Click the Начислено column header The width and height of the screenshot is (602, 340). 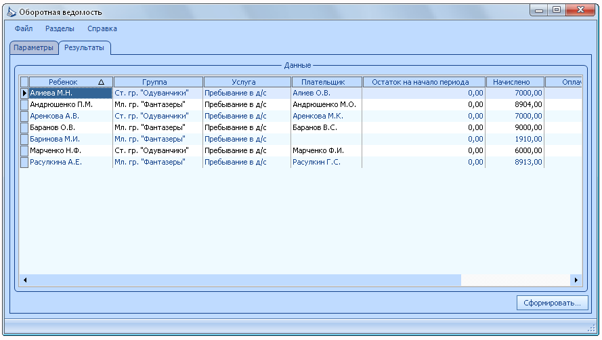pos(515,82)
